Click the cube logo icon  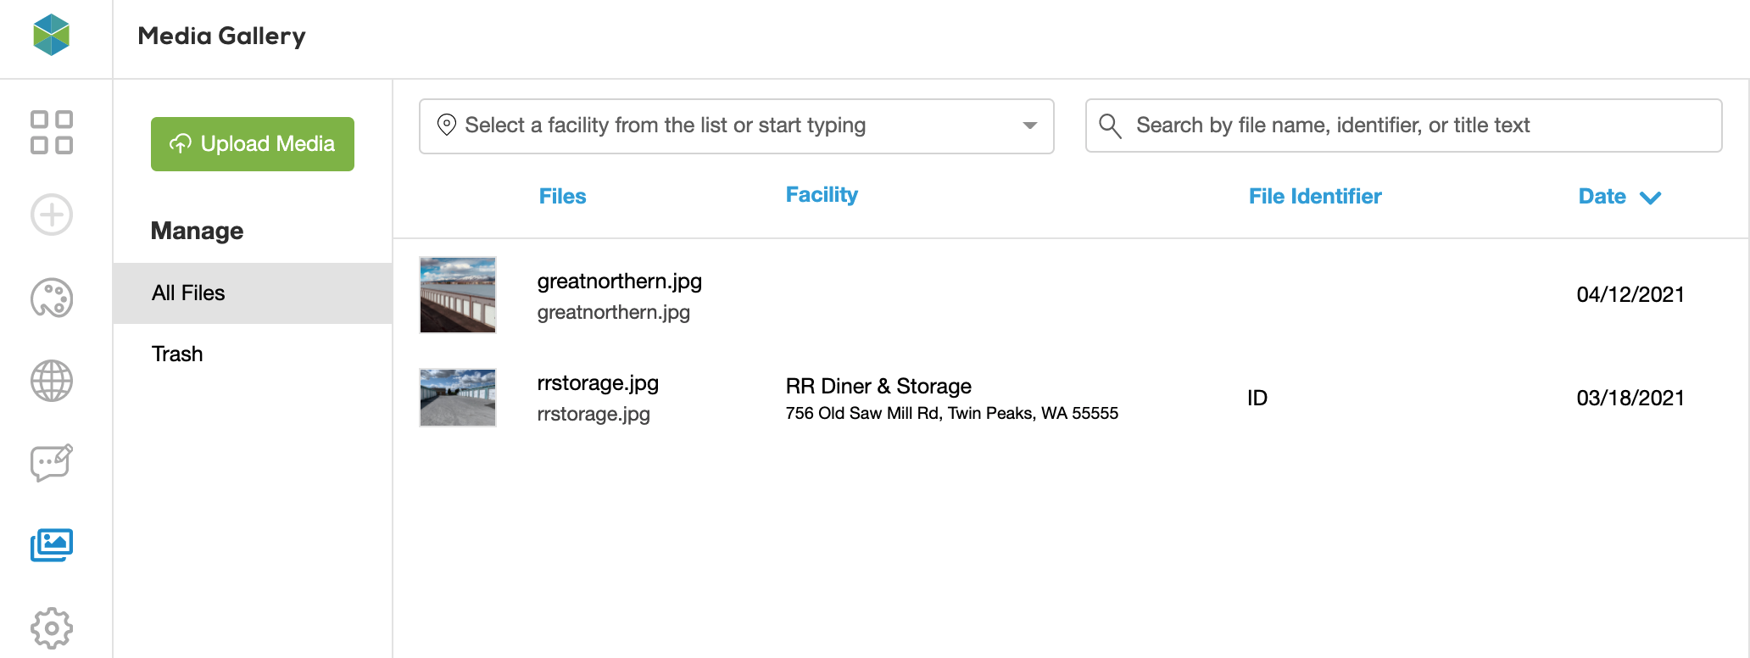coord(51,36)
